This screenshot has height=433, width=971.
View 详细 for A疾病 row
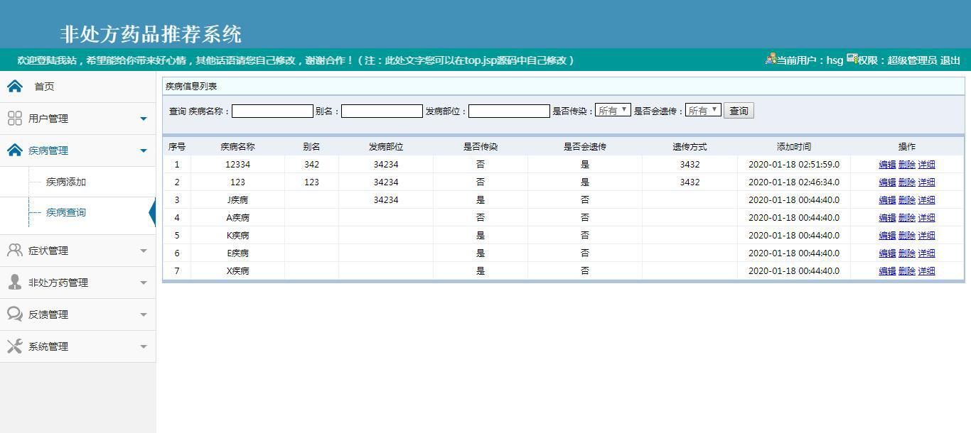point(926,217)
